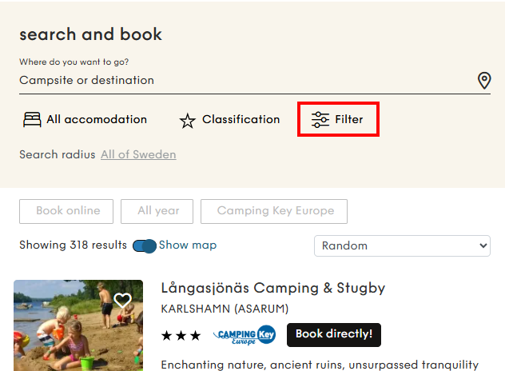Toggle the Camping Key Europe filter chip

point(274,211)
